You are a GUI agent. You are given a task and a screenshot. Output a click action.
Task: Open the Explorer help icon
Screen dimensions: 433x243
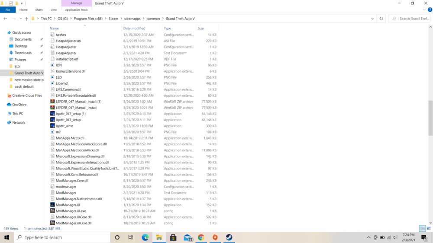tap(430, 10)
